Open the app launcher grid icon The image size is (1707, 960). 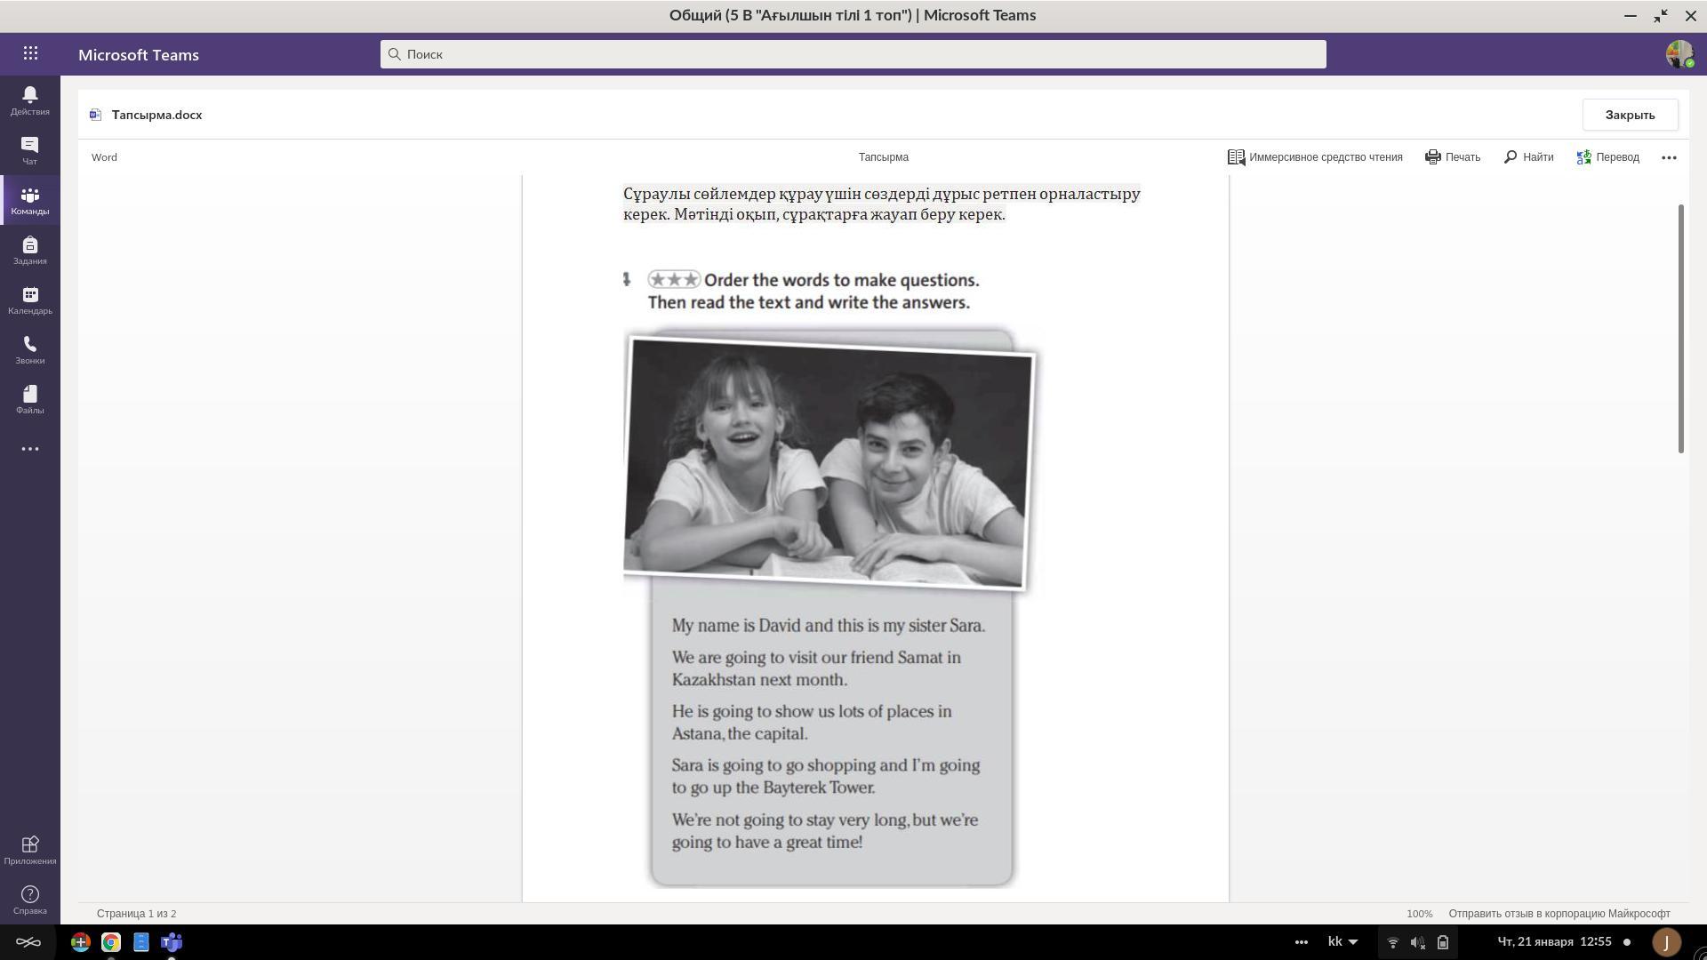(30, 54)
